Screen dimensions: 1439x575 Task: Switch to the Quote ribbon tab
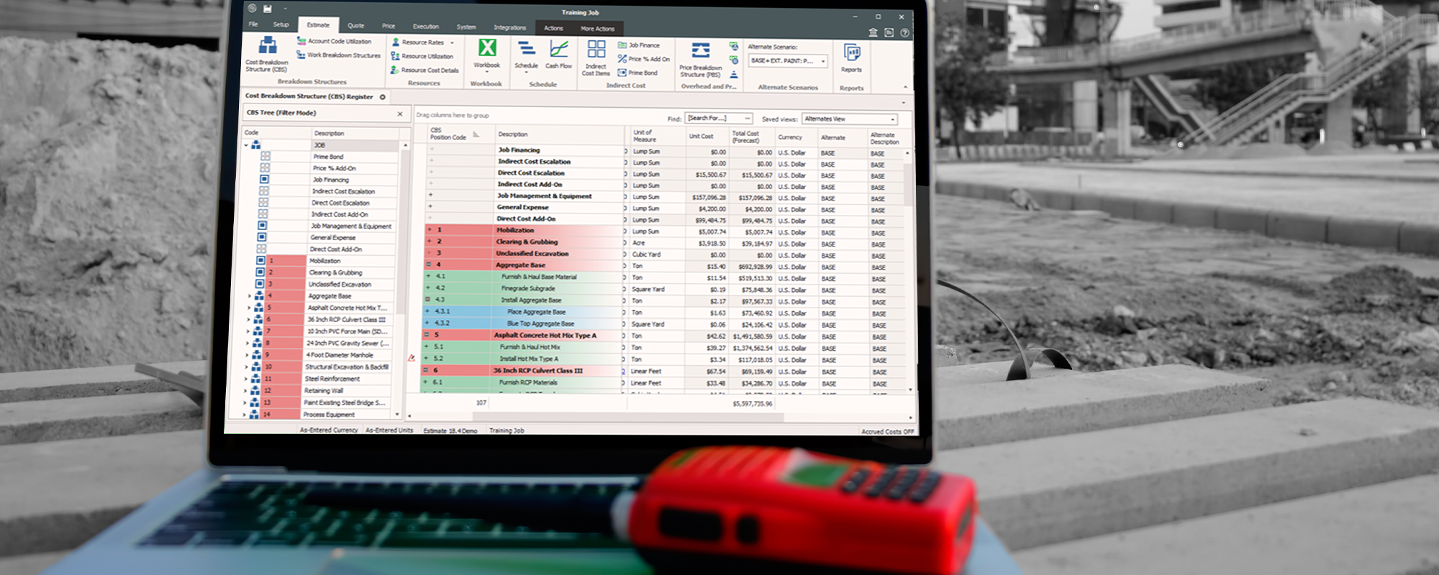355,26
